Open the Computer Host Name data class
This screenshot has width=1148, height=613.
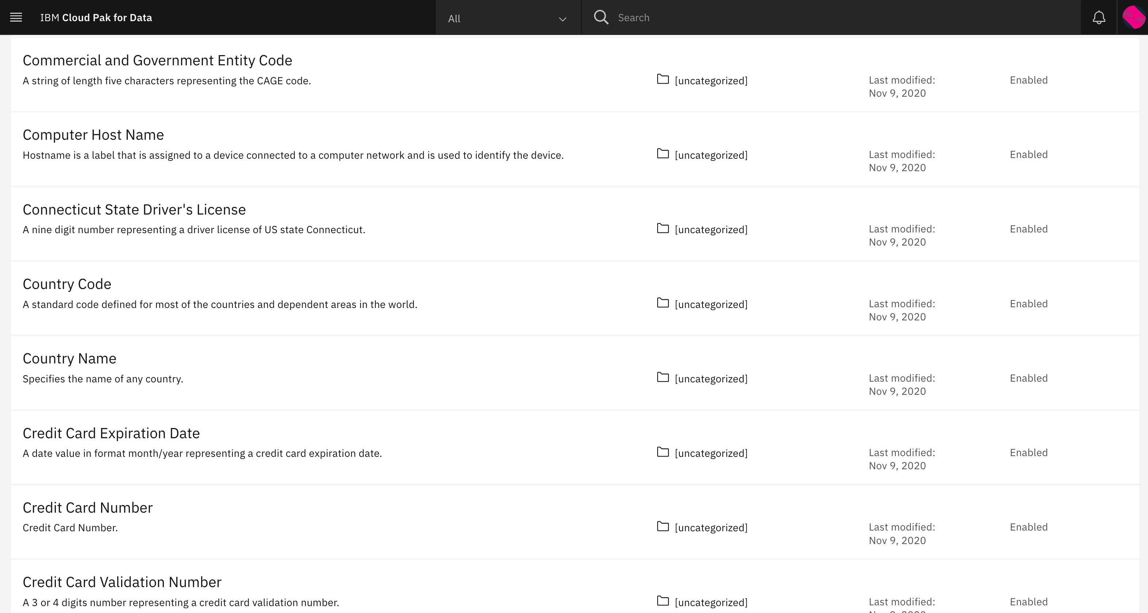93,135
